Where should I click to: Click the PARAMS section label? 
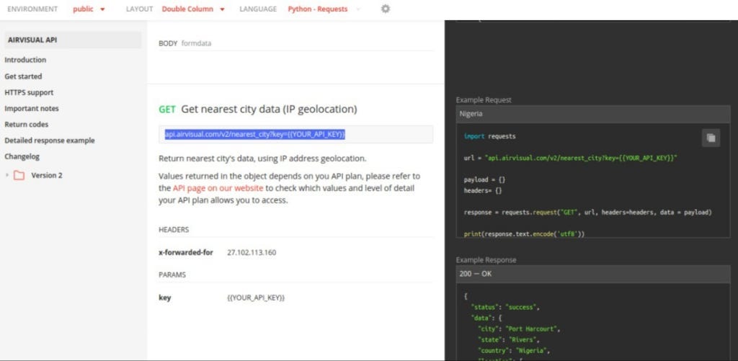(172, 275)
